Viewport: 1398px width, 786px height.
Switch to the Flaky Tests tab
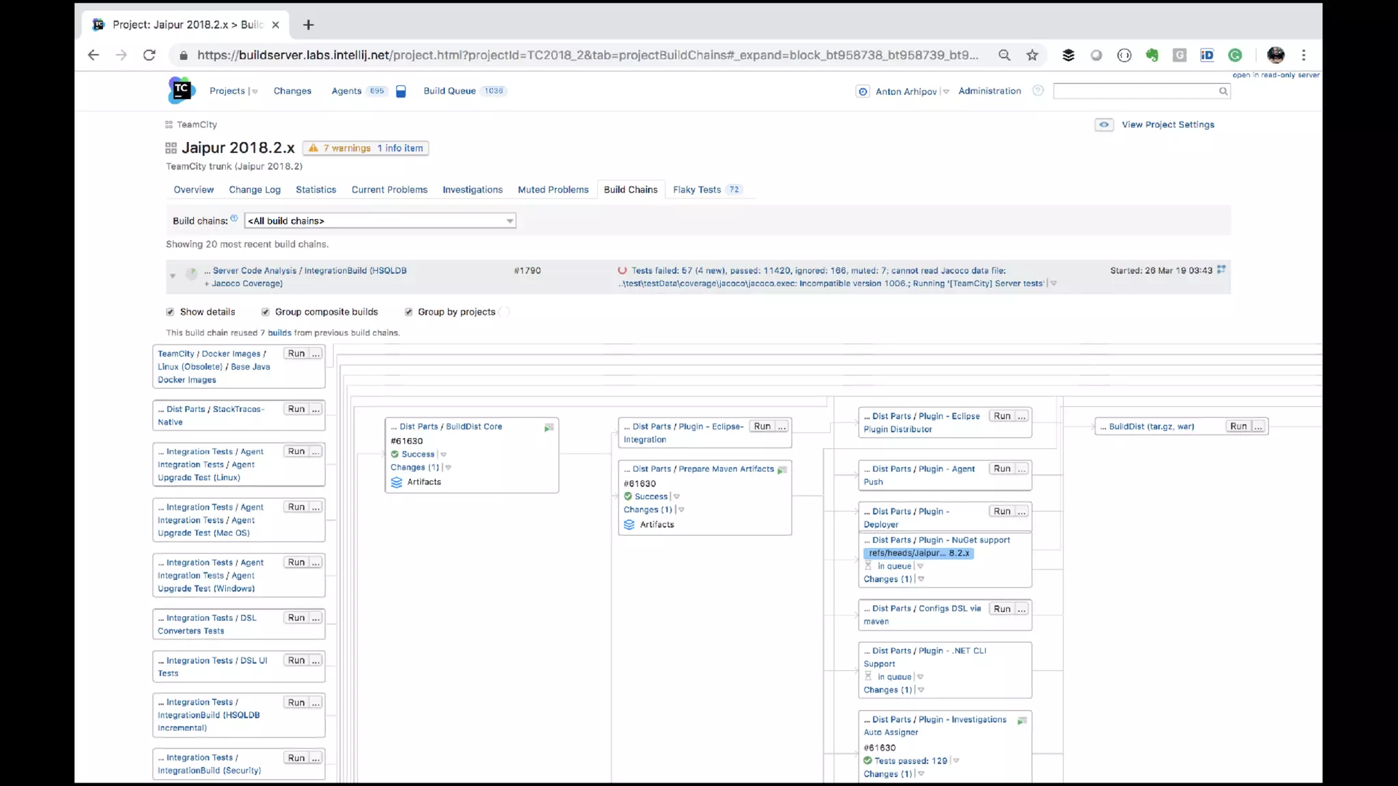696,190
